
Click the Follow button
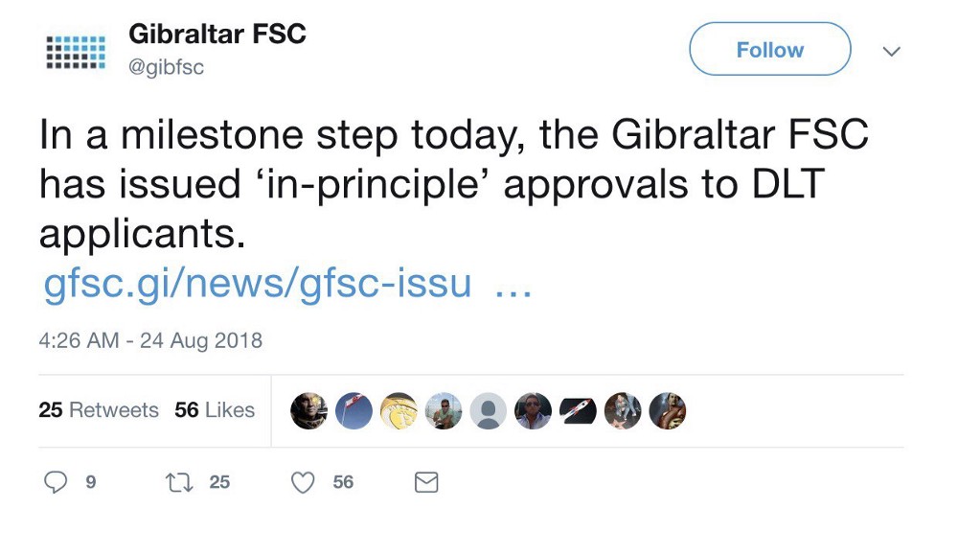(x=769, y=50)
